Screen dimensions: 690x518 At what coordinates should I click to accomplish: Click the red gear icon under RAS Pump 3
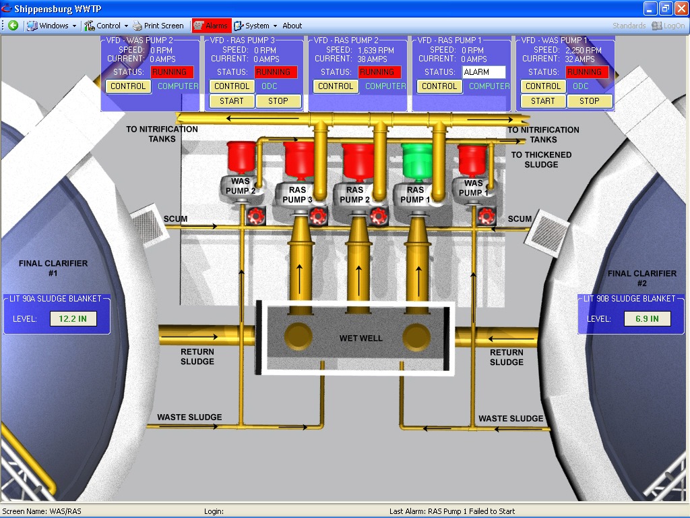tap(317, 216)
